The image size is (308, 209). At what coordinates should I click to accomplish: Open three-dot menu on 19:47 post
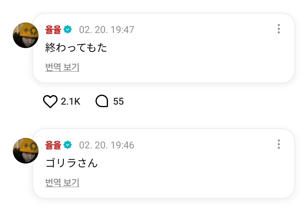(279, 29)
